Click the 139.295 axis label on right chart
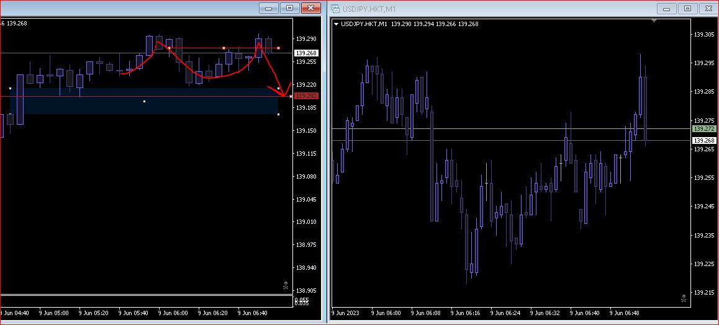 coord(704,63)
